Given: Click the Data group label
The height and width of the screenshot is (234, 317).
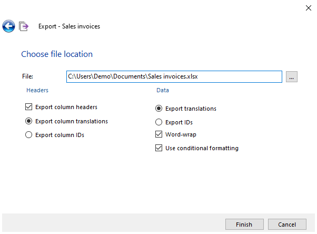Looking at the screenshot, I should click(x=162, y=90).
